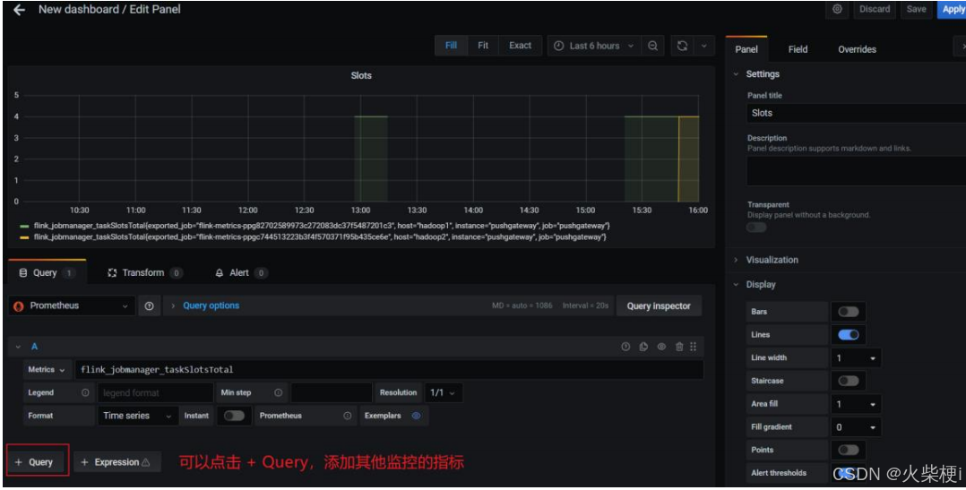
Task: Click the clock icon in time picker
Action: click(559, 47)
